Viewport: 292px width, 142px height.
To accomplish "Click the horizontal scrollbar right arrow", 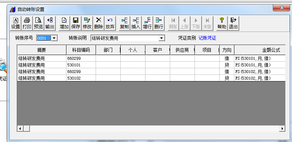I will point(282,128).
